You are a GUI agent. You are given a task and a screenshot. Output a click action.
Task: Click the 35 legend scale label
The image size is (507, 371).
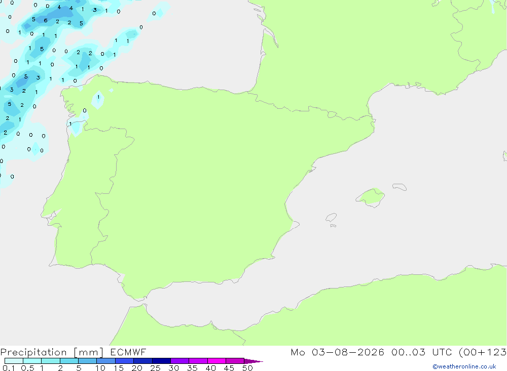click(192, 368)
